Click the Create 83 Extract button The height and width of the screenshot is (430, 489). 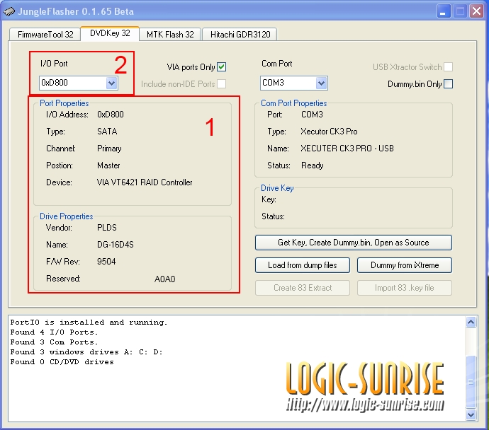coord(302,288)
